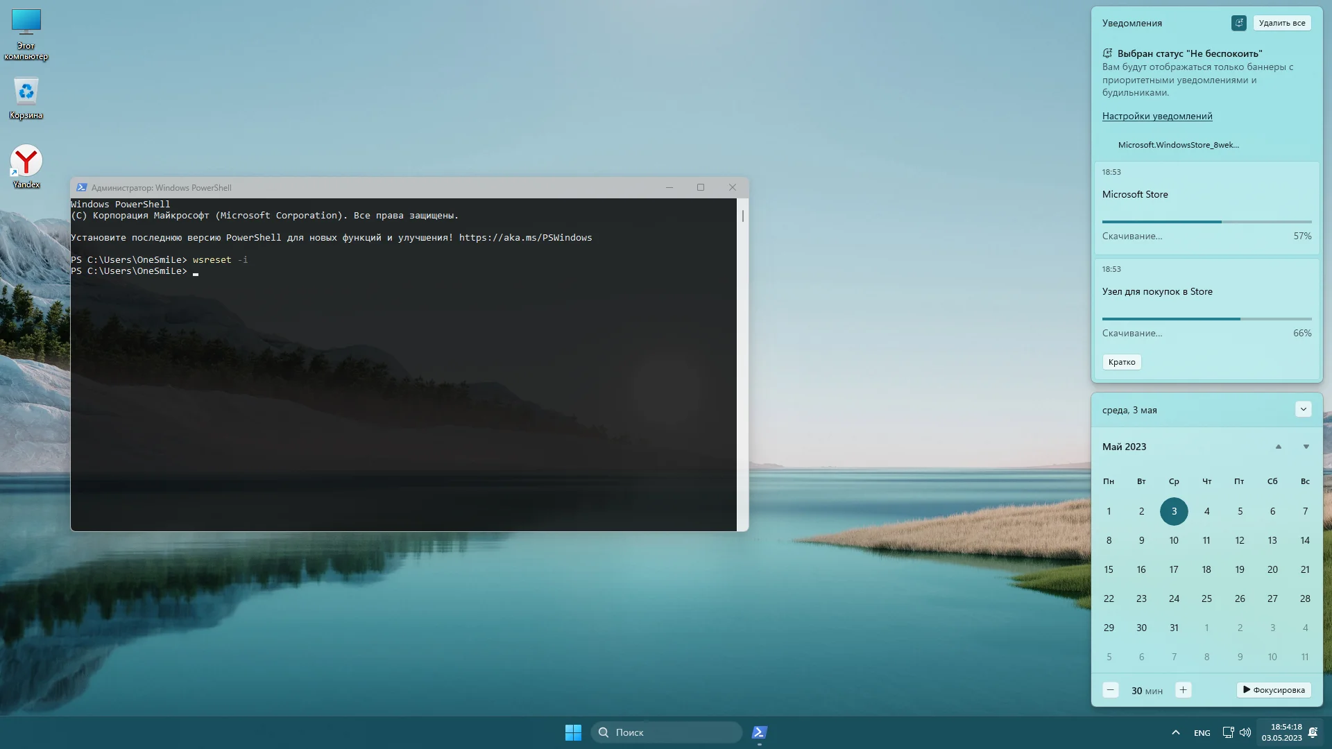
Task: Click the PowerShell icon in the taskbar
Action: pyautogui.click(x=760, y=732)
